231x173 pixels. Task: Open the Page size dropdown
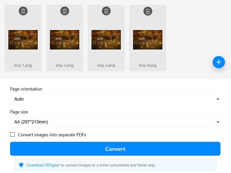click(x=115, y=122)
